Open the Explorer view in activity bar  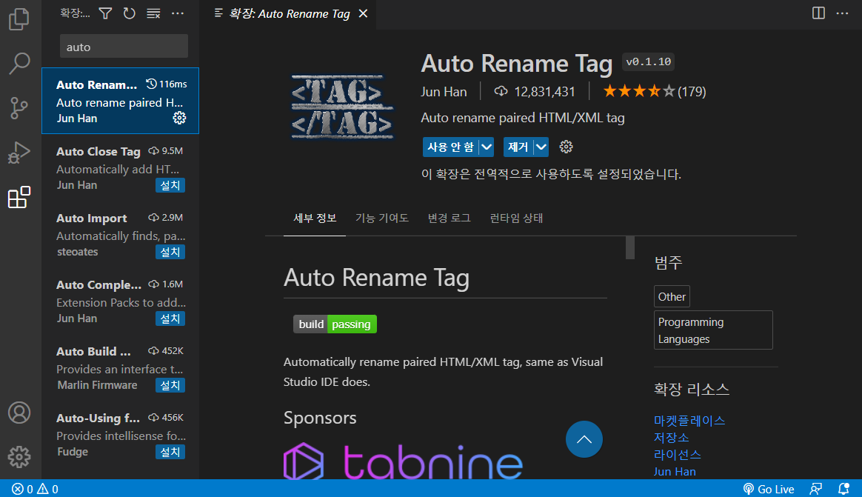19,19
